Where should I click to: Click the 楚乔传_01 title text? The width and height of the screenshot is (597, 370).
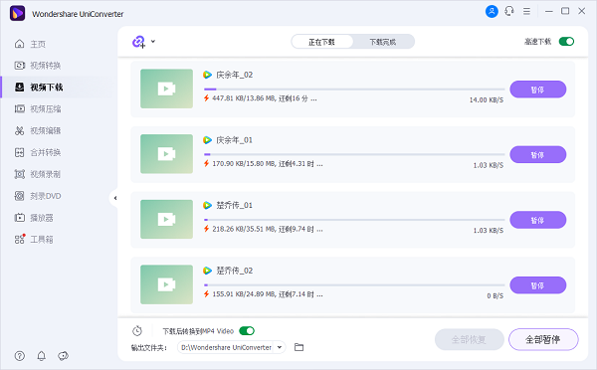pyautogui.click(x=235, y=205)
